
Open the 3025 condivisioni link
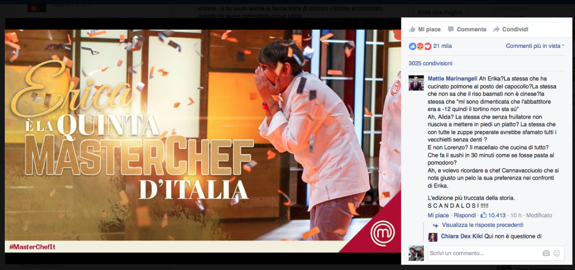(x=430, y=63)
